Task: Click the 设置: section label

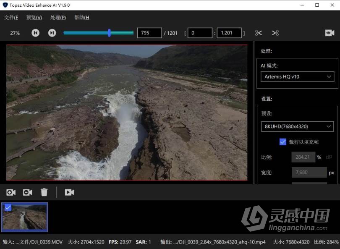Action: click(267, 99)
